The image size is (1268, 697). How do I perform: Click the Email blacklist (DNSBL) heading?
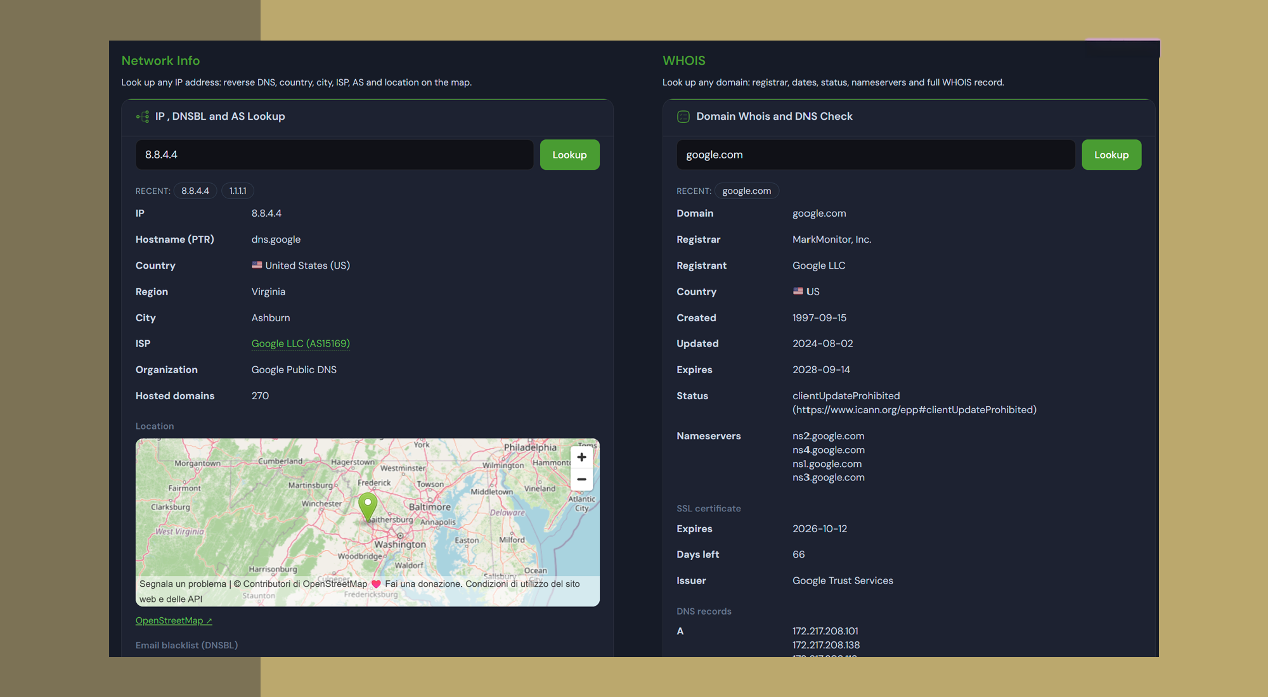tap(186, 645)
